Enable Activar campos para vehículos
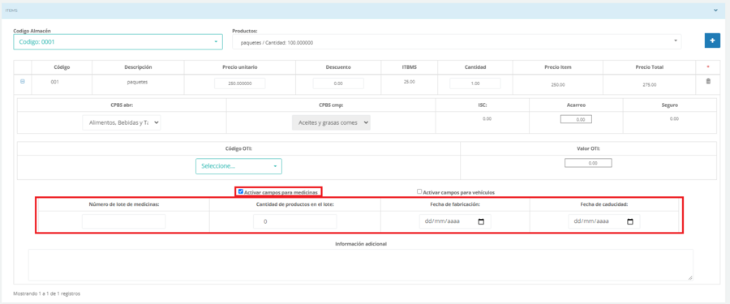 (419, 191)
